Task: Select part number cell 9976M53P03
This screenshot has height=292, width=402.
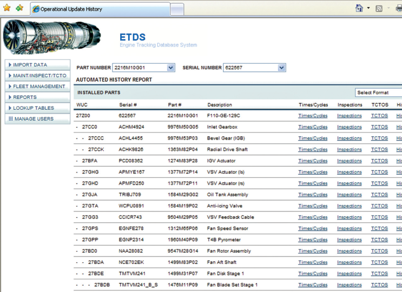Action: coord(183,138)
